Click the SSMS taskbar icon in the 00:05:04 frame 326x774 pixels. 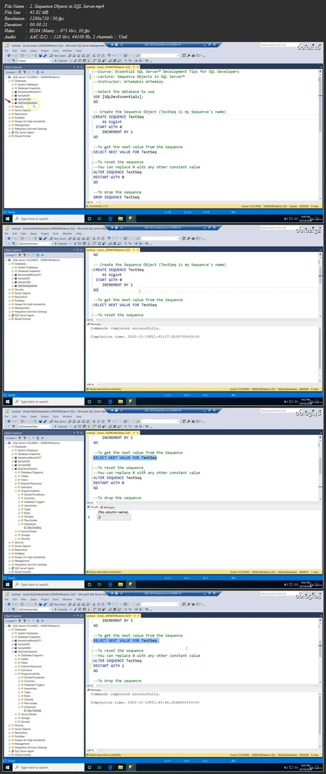click(130, 767)
